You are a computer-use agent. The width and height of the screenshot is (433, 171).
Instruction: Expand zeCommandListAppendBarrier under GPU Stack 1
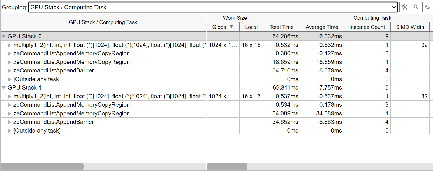tap(10, 122)
